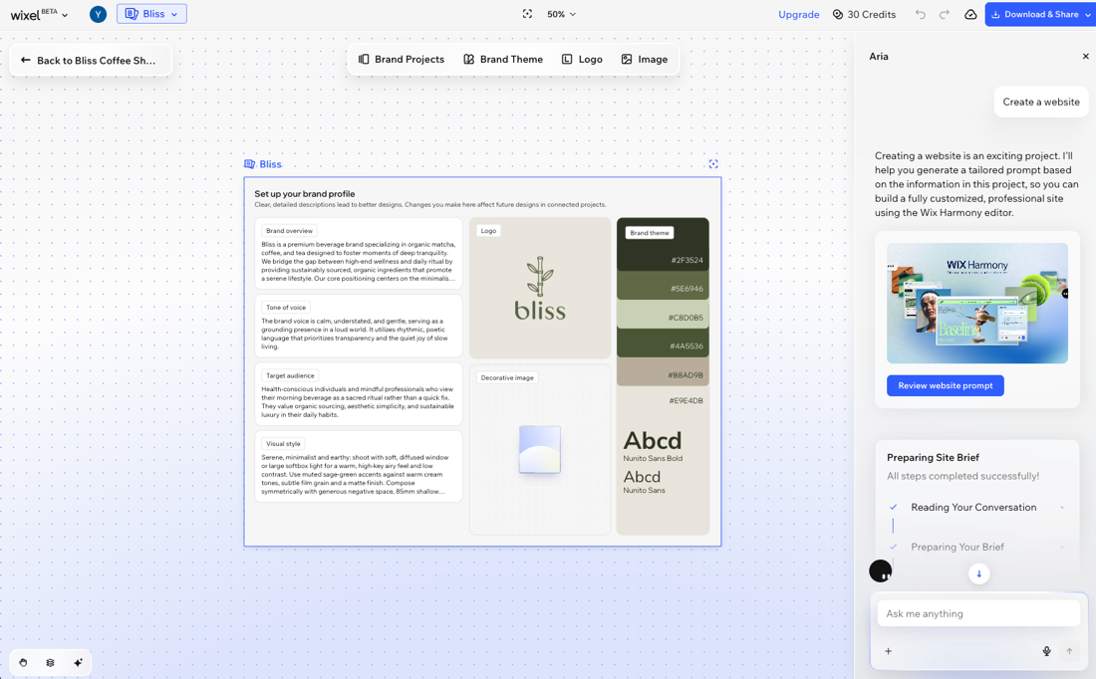The height and width of the screenshot is (679, 1096).
Task: Open the layers stack icon
Action: [51, 663]
